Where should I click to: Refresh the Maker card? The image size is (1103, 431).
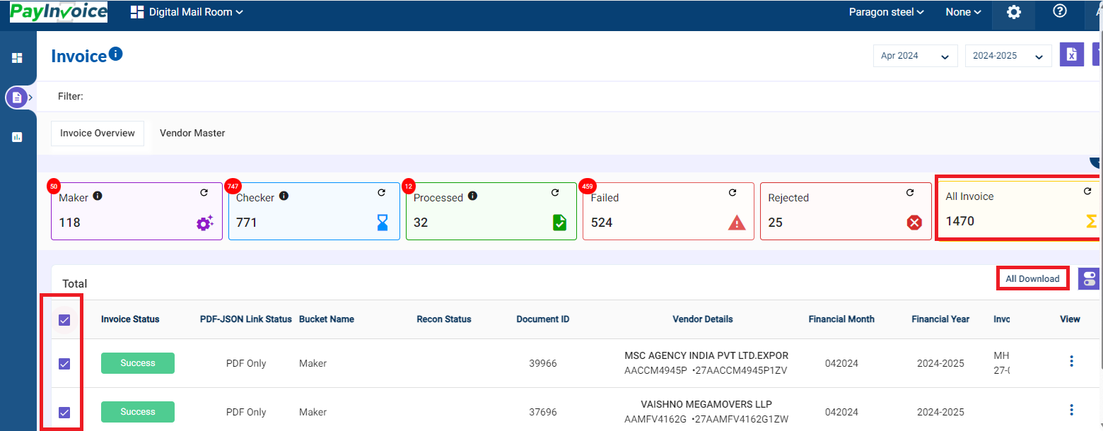coord(204,192)
